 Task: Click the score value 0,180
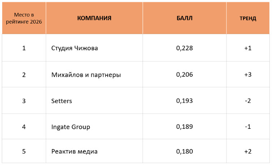(184, 151)
